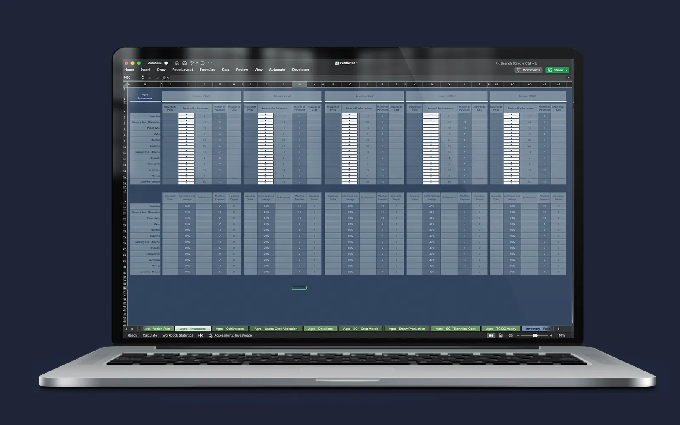Click the Save icon in the title bar

[184, 63]
